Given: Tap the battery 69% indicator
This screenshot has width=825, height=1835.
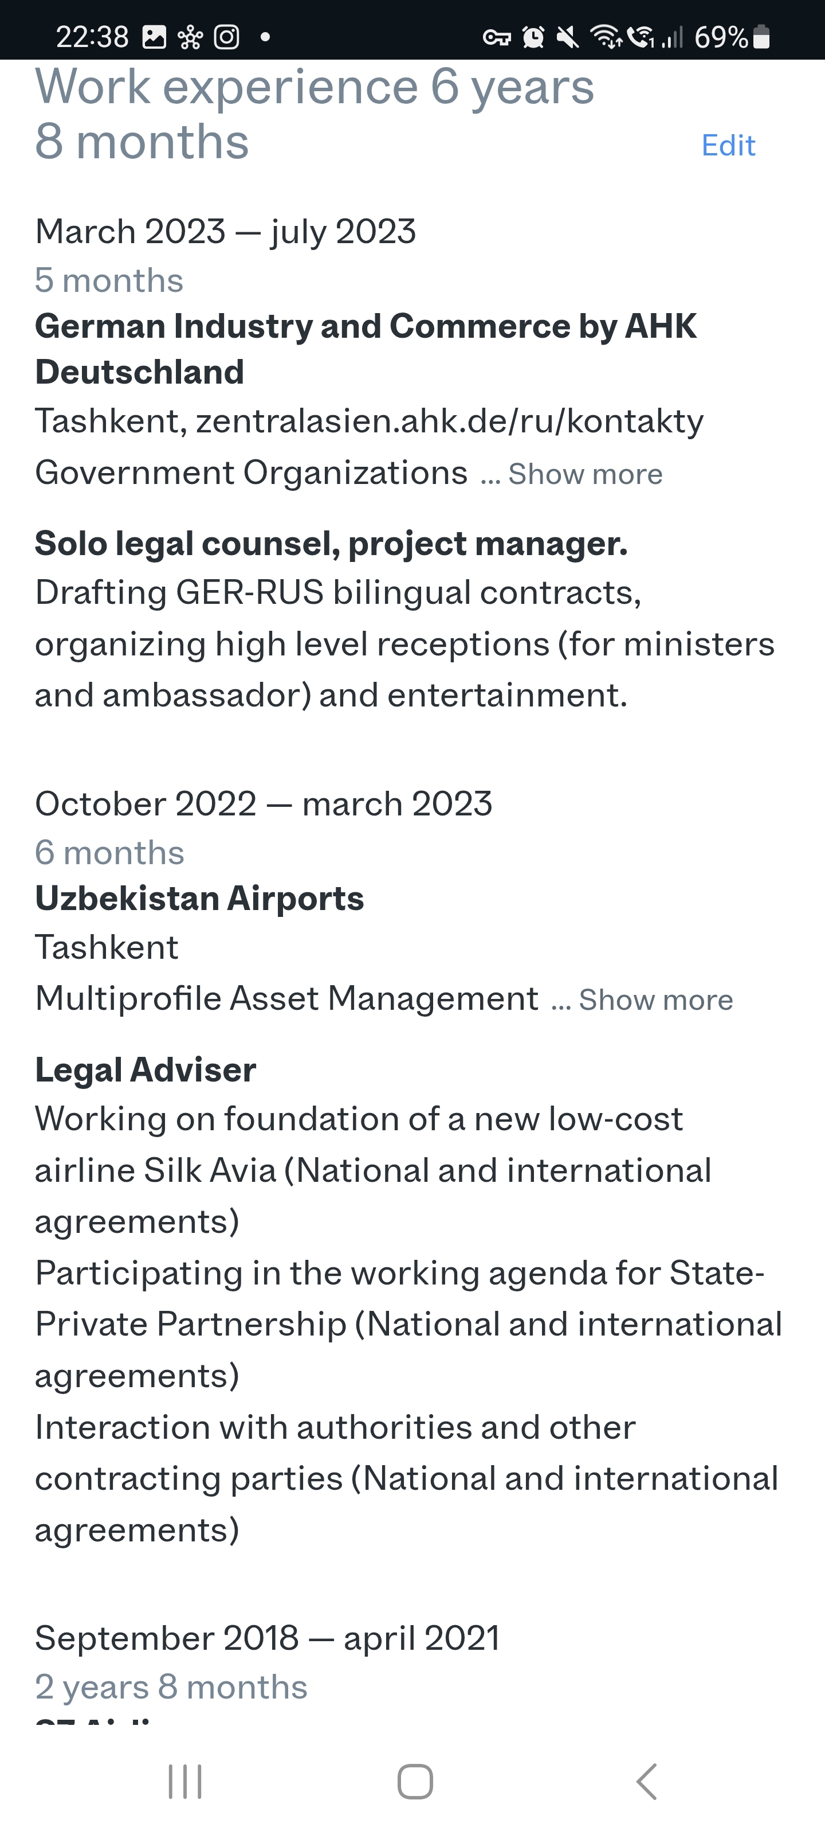Looking at the screenshot, I should (x=732, y=36).
